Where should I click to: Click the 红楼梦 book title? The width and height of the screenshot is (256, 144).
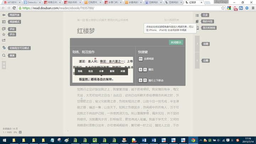pos(86,31)
